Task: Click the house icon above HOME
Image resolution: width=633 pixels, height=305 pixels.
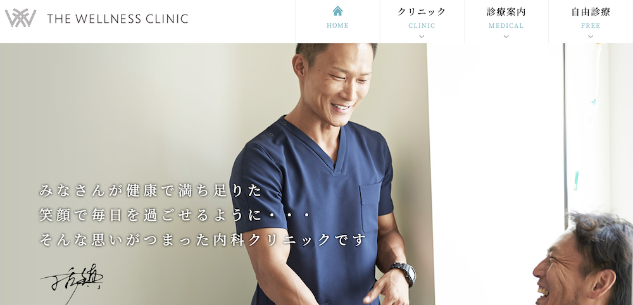Action: click(337, 11)
